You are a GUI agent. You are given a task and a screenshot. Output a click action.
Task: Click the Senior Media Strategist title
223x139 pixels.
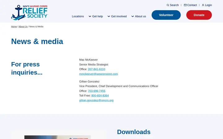tap(94, 65)
